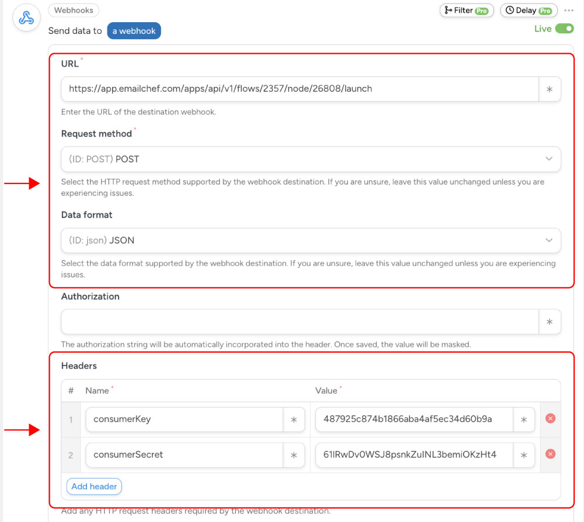Click the Webhooks label pill

pos(73,10)
